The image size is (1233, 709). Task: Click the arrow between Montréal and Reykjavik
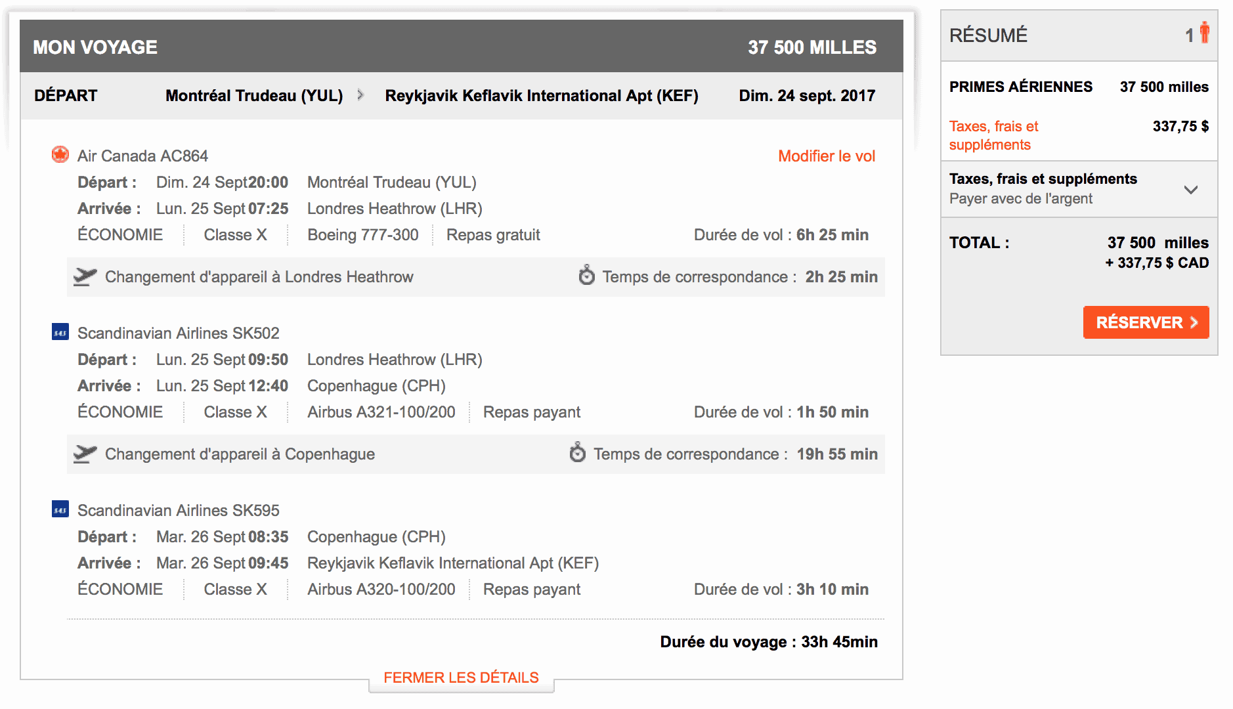click(x=360, y=95)
